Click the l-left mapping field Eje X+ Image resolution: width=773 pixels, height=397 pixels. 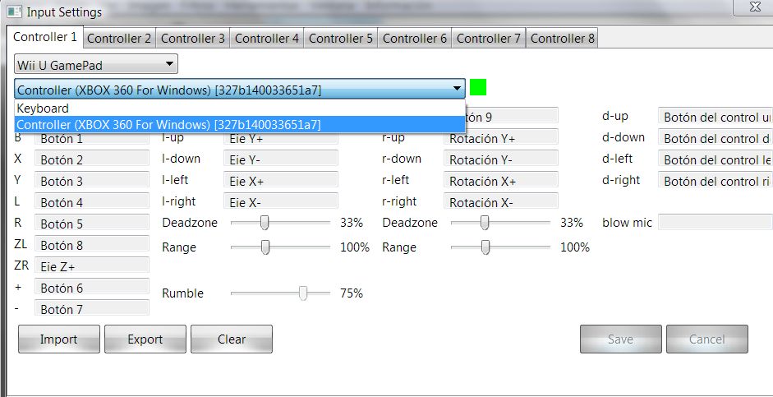(x=281, y=181)
